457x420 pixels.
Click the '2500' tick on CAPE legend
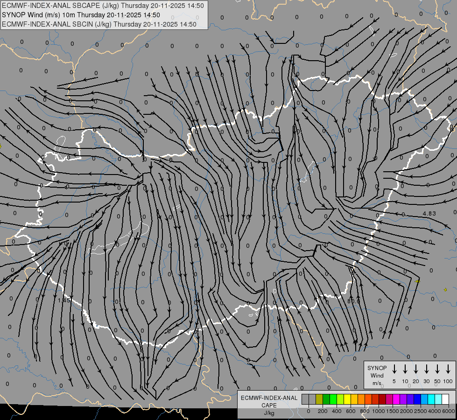click(x=420, y=411)
